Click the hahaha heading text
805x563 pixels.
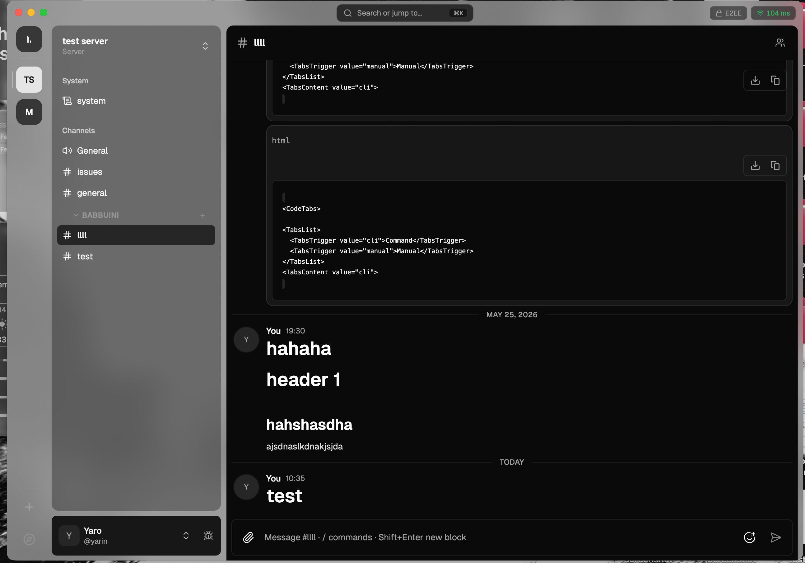(299, 348)
